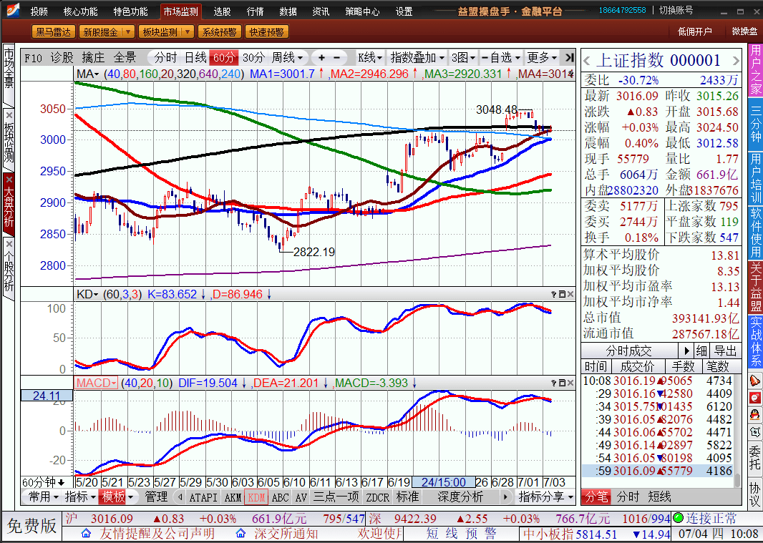
Task: Click the 导出 export button
Action: tap(725, 351)
